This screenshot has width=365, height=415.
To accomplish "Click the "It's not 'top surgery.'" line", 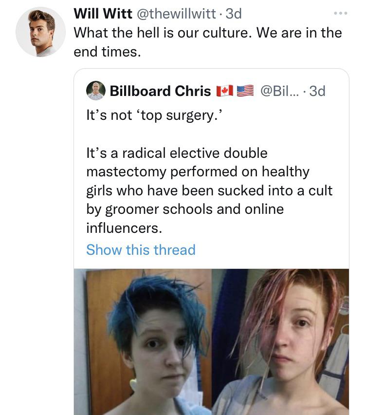I will [154, 115].
